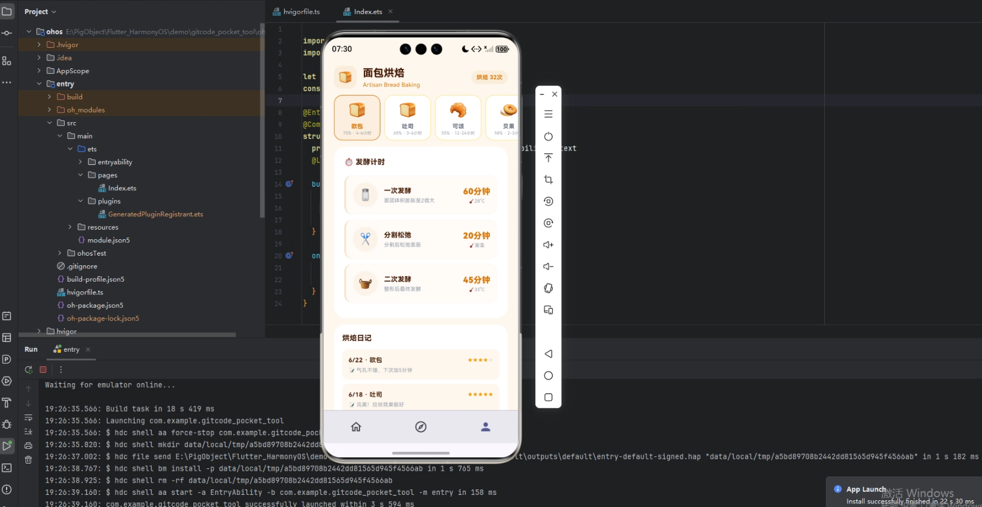Open the Structure tool window icon
This screenshot has width=982, height=507.
7,61
